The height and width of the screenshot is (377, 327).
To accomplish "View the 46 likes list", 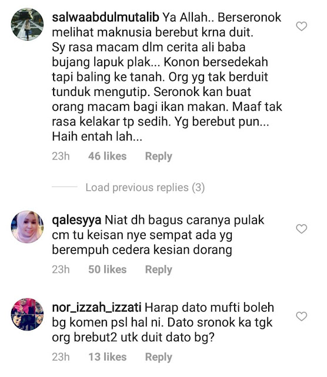I will tap(107, 156).
